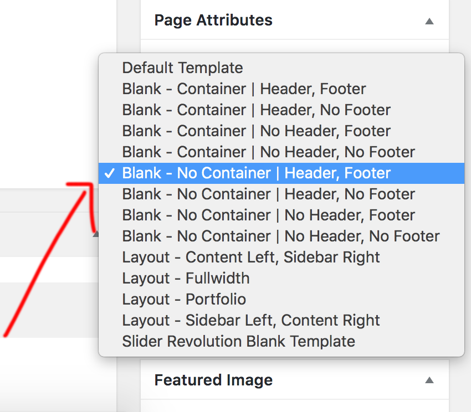Collapse the Page Attributes panel arrow

(429, 22)
